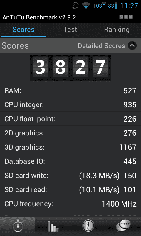Open the info icon in bottom bar
The image size is (141, 236).
(x=88, y=226)
